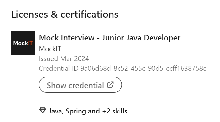Click the Issued Mar 2024 text
The image size is (220, 122).
click(x=64, y=58)
